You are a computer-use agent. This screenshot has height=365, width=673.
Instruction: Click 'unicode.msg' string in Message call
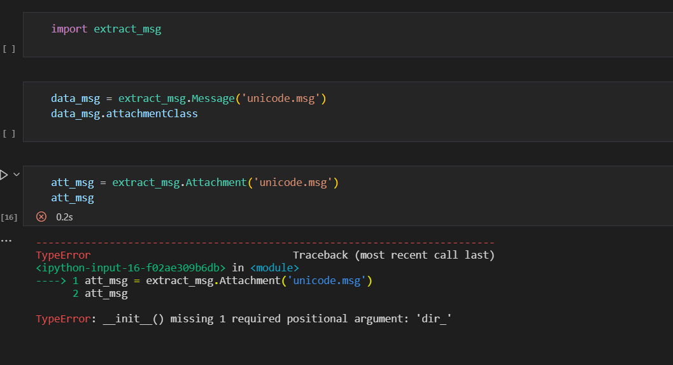pos(281,98)
